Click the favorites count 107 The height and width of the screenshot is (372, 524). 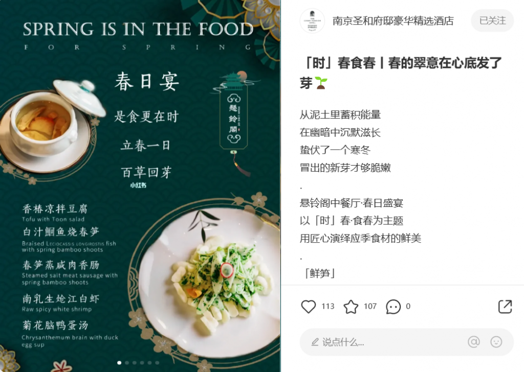click(370, 306)
